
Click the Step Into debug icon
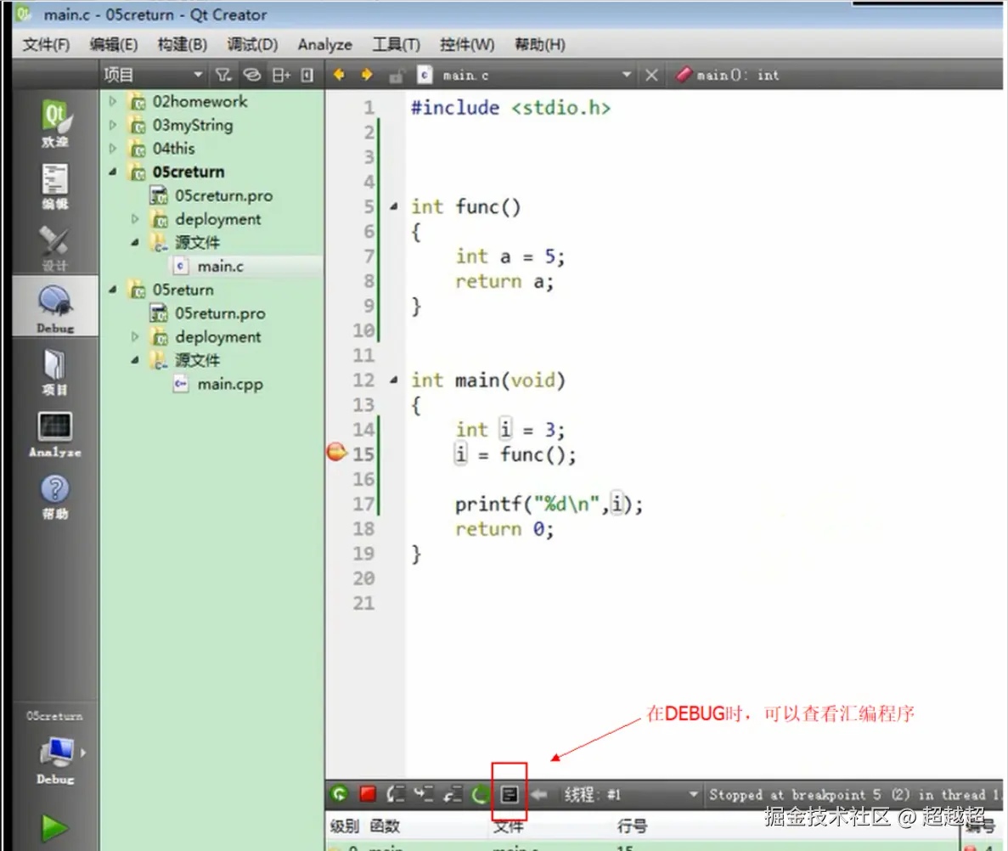click(423, 794)
